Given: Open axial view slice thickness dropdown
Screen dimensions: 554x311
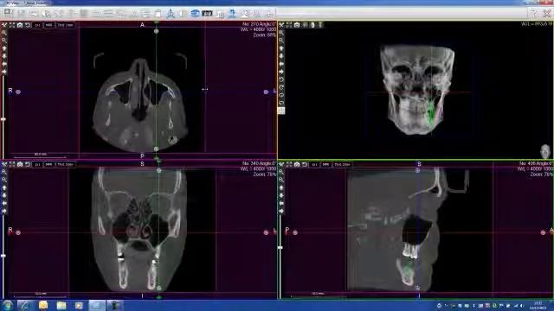Looking at the screenshot, I should tap(66, 25).
